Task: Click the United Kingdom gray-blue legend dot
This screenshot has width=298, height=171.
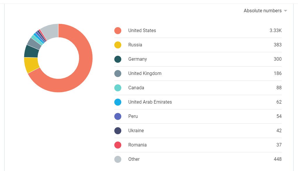Action: tap(118, 74)
